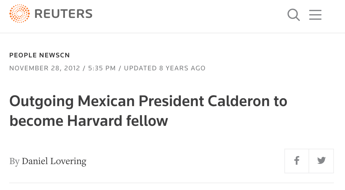Open the hamburger navigation menu
Screen dimensions: 345x190
(315, 15)
